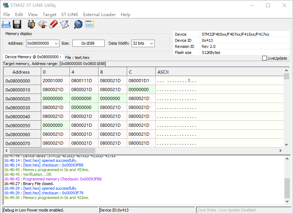Select cell 0800111D in the first row
293x214 pixels.
point(84,81)
